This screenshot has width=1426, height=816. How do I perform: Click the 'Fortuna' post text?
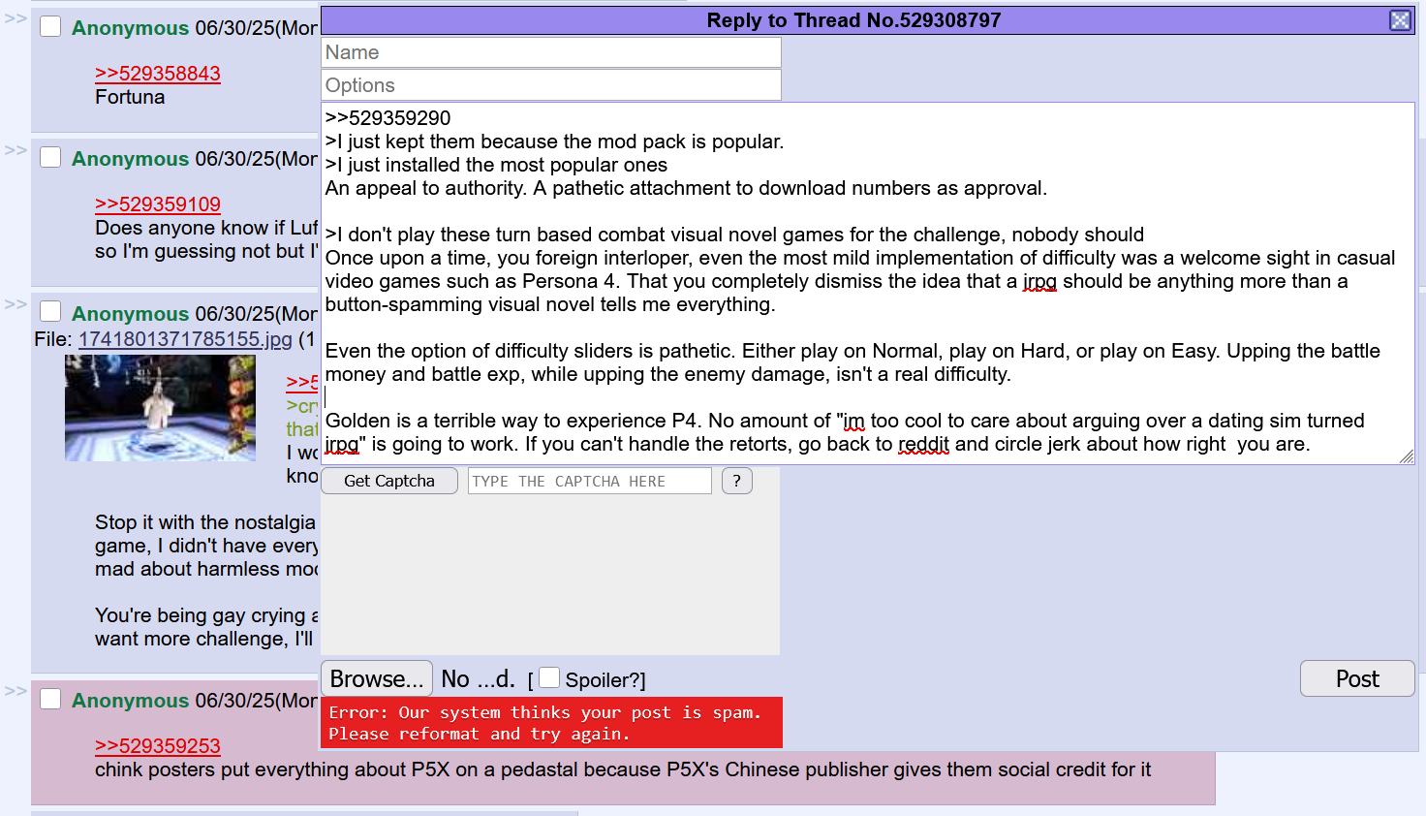(130, 97)
